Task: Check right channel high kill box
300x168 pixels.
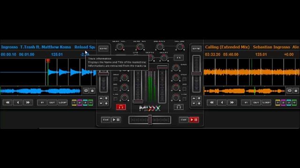Action: (x=184, y=79)
